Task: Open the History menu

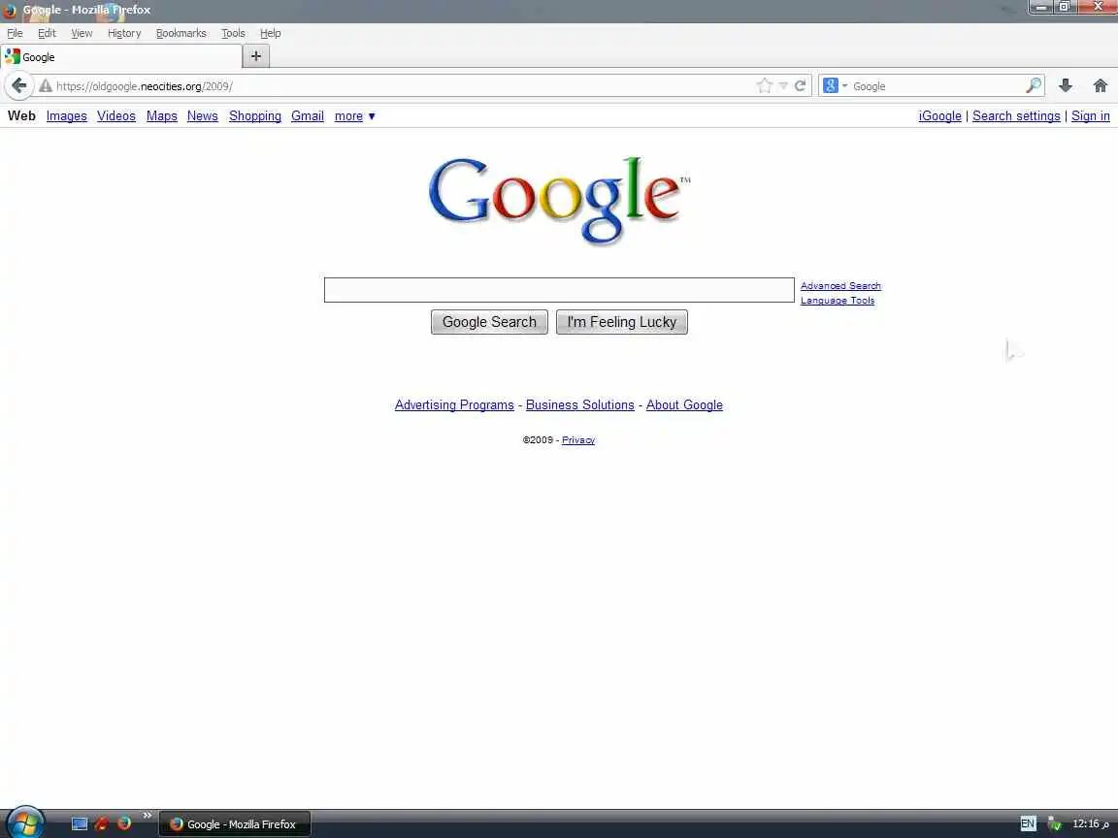Action: (124, 34)
